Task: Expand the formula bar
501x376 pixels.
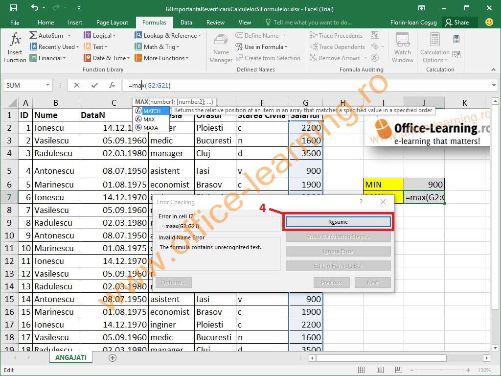Action: (494, 85)
